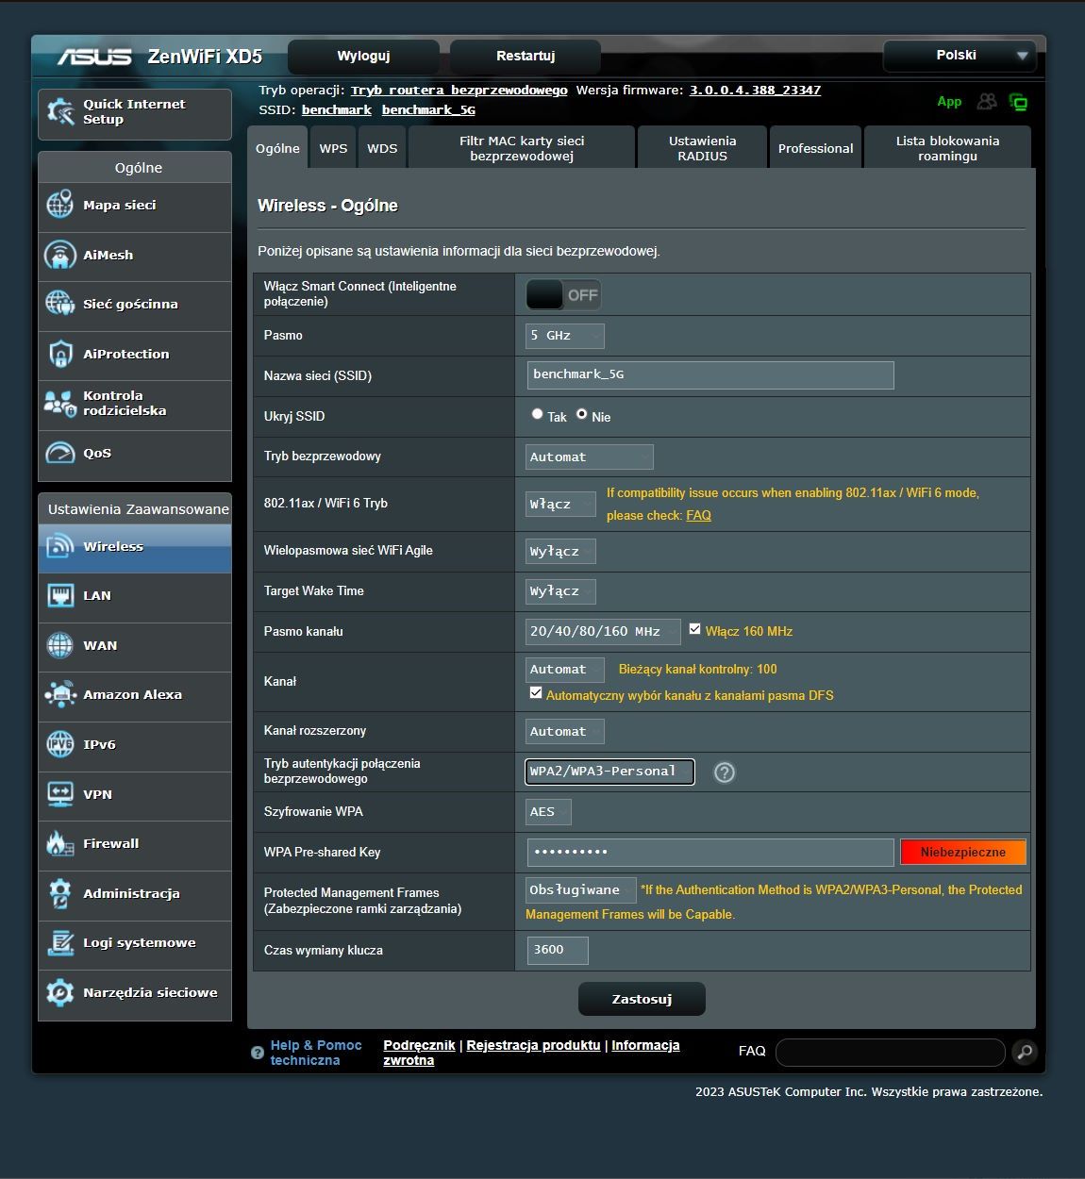This screenshot has height=1179, width=1085.
Task: Open the IPv6 icon
Action: pos(60,744)
